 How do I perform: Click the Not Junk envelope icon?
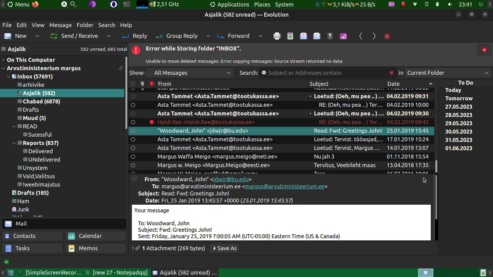(316, 36)
